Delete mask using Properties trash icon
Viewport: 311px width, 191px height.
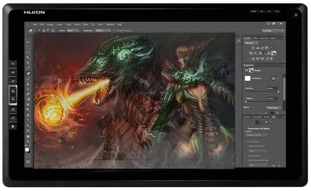[278, 113]
